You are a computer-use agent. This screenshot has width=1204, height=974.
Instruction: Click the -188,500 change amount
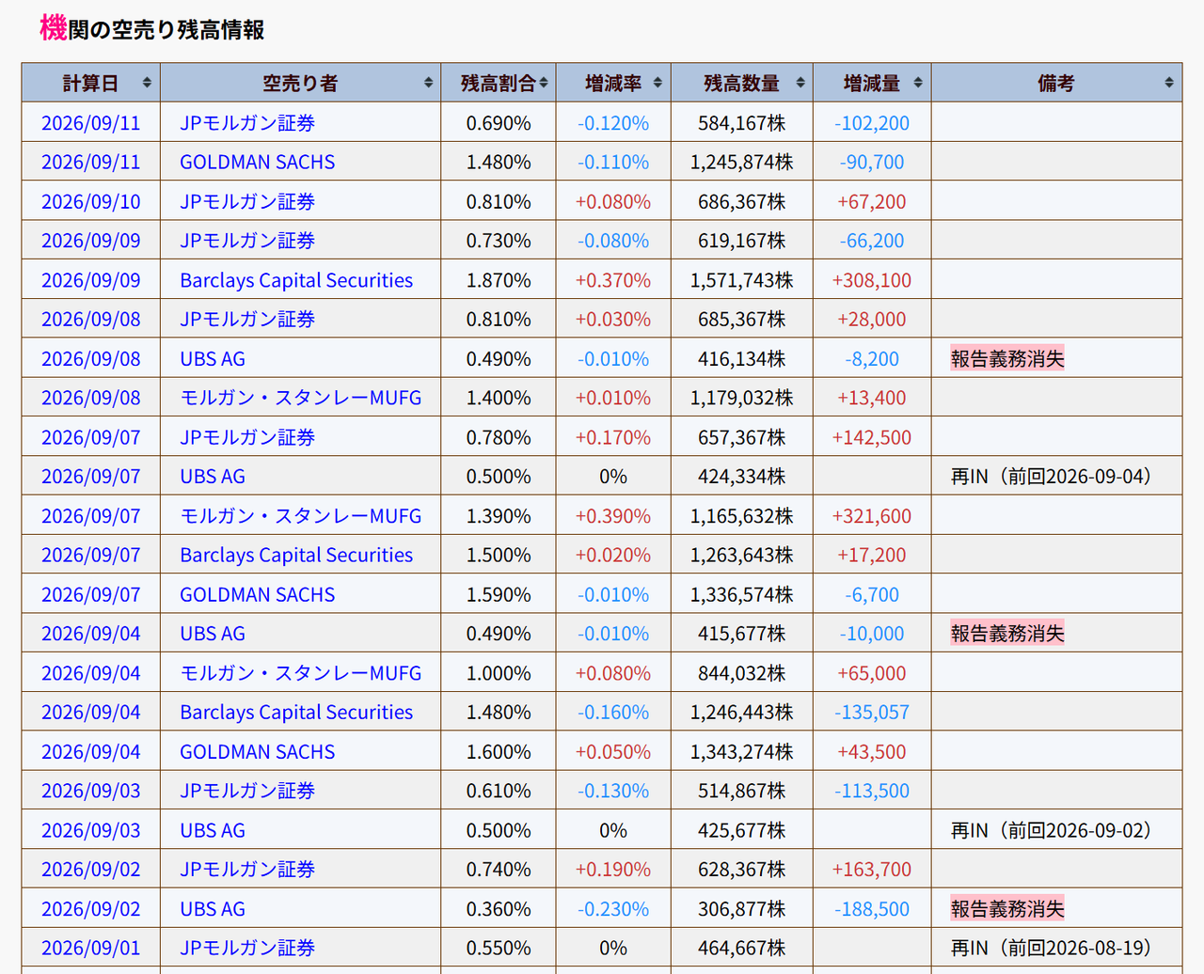click(x=872, y=909)
